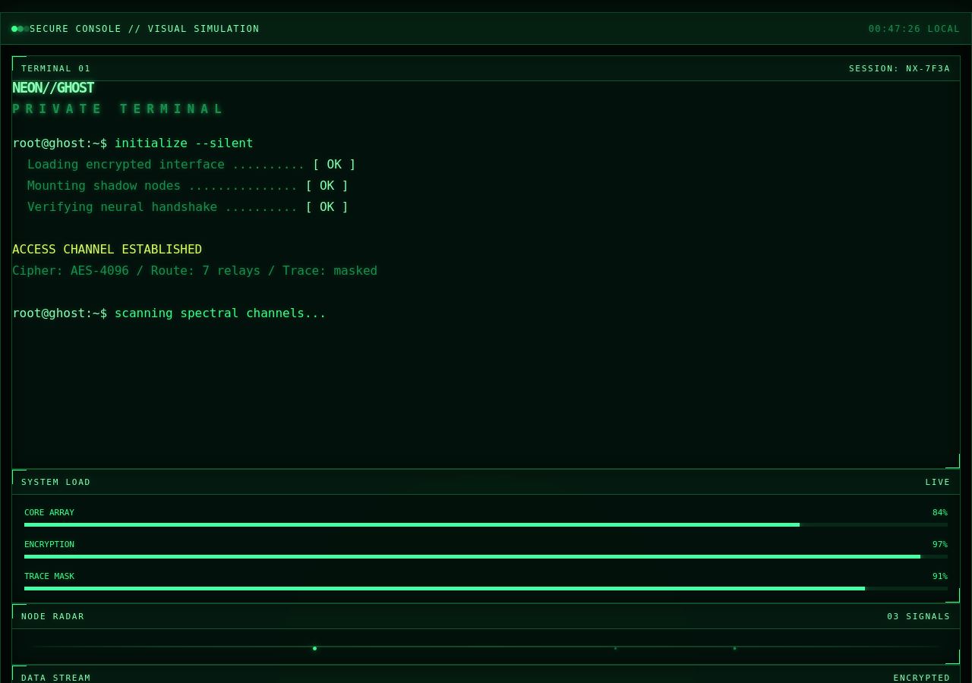The width and height of the screenshot is (972, 683).
Task: Click the header status indicator dots
Action: click(20, 29)
